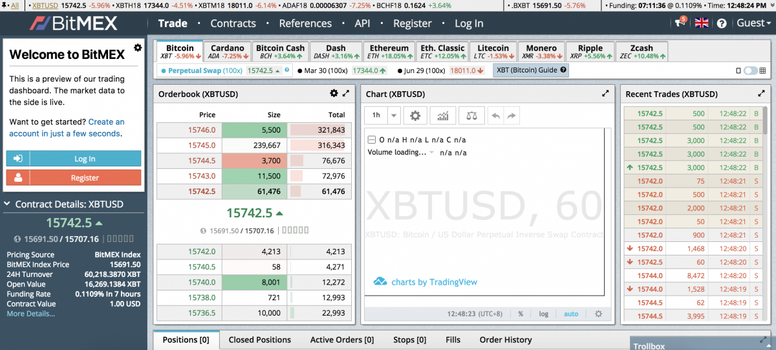Open chart indicators icon
776x350 pixels.
click(x=443, y=116)
